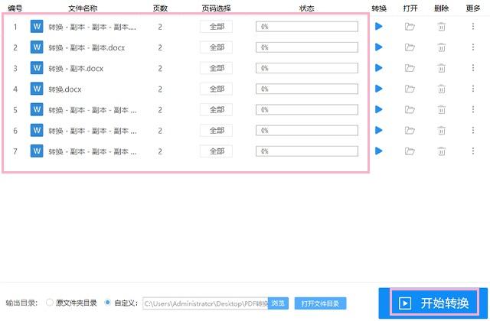
Task: Click output path field C:\Users\Administrator
Action: tap(205, 303)
